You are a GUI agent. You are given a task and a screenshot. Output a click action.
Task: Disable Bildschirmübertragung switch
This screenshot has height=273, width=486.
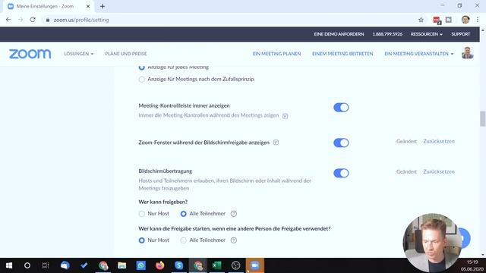[x=341, y=174]
